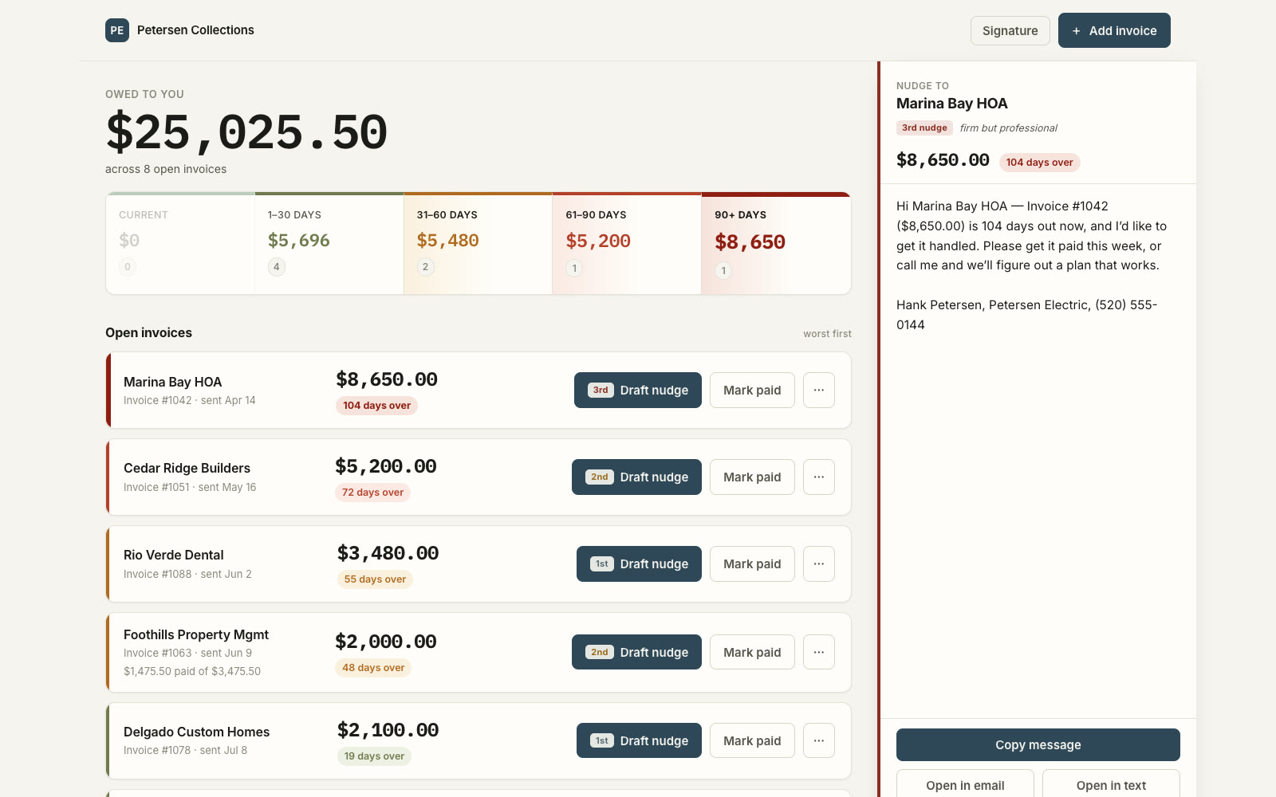Select the 61–90 days aging bucket
Viewport: 1276px width, 797px height.
[x=627, y=244]
